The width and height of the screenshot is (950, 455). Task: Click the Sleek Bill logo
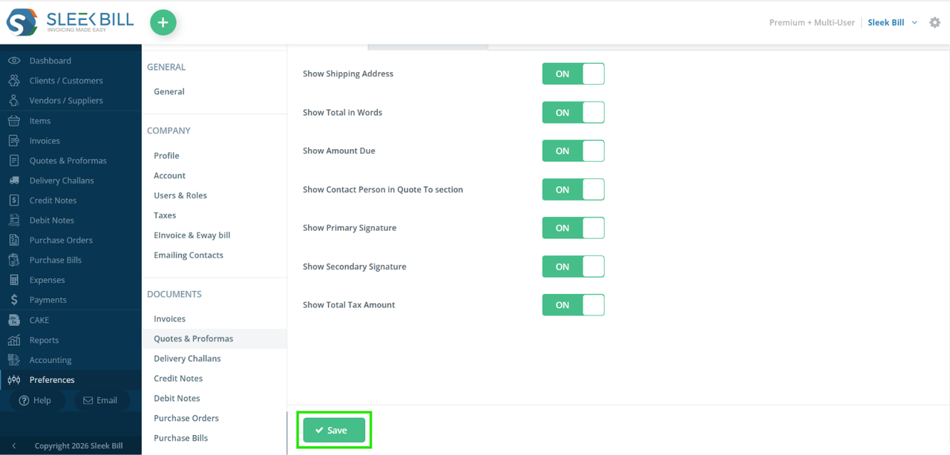pos(71,22)
